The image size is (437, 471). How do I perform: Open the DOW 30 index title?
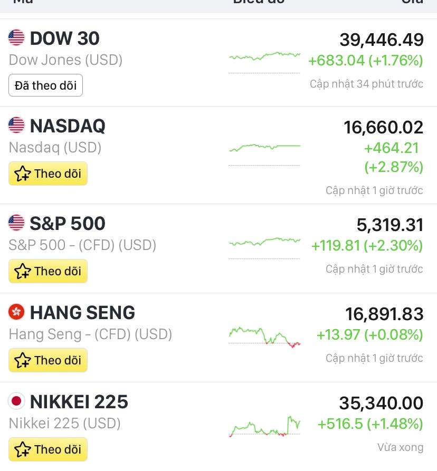coord(64,38)
